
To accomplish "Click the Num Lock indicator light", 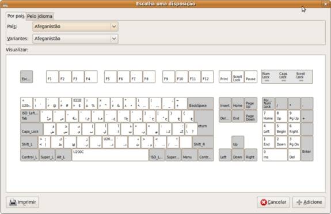I will pos(267,81).
